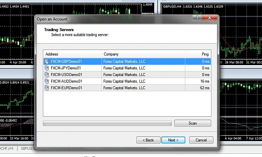Sort servers by the Address column header
Image resolution: width=262 pixels, height=157 pixels.
tap(73, 54)
